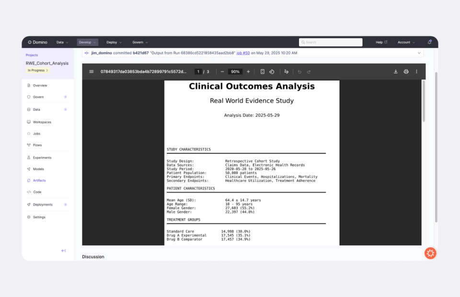
Task: Open the Govern menu in the top bar
Action: click(139, 42)
